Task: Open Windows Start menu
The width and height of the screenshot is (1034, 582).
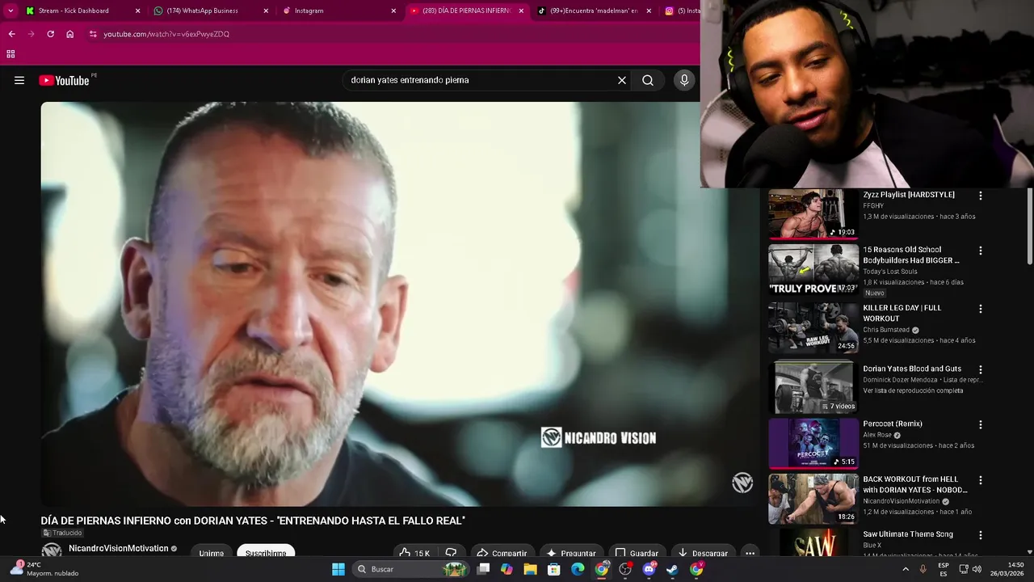Action: (x=338, y=569)
